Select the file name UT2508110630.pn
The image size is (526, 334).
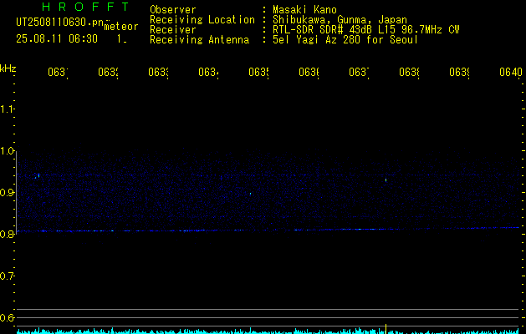[x=59, y=23]
